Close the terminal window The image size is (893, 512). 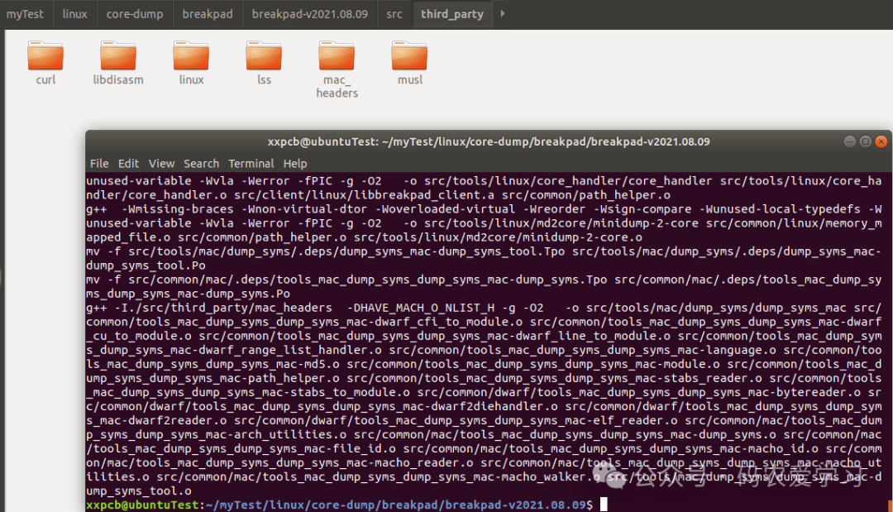click(x=881, y=141)
